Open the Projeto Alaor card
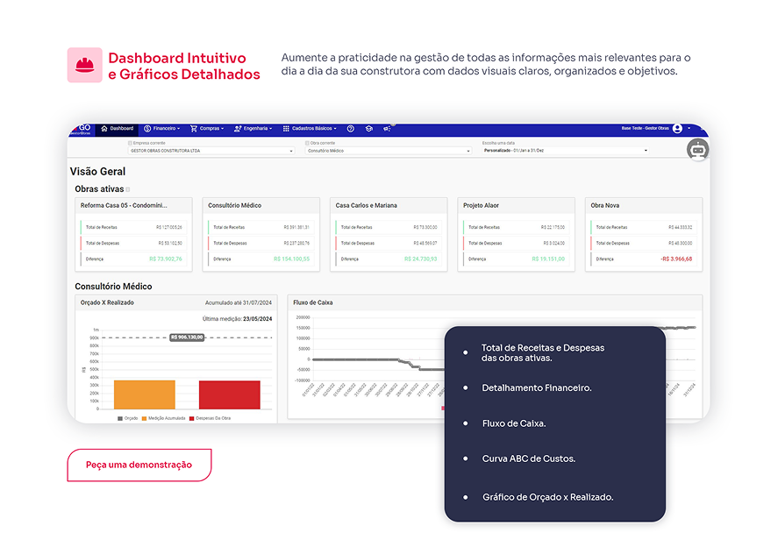Viewport: 778px width, 547px height. (x=516, y=235)
